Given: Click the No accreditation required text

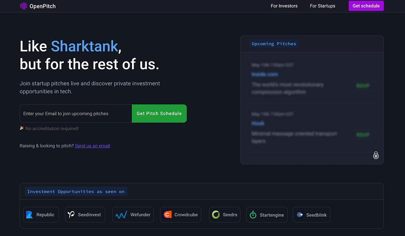Looking at the screenshot, I should tap(52, 129).
